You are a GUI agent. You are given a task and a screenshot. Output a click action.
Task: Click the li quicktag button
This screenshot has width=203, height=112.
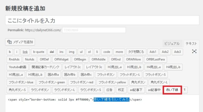click(x=97, y=52)
